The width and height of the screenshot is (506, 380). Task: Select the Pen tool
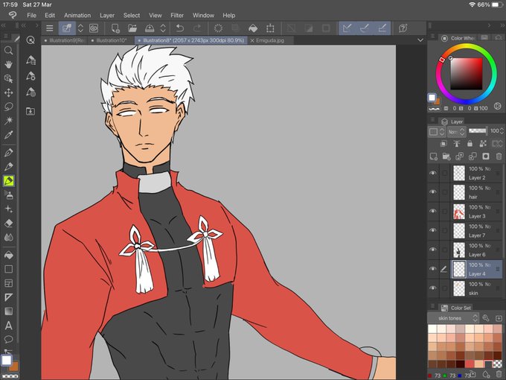point(8,153)
